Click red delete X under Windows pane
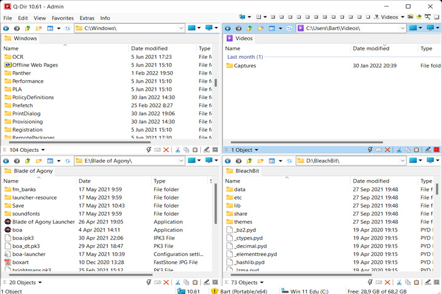Image resolution: width=442 pixels, height=294 pixels. click(x=166, y=149)
